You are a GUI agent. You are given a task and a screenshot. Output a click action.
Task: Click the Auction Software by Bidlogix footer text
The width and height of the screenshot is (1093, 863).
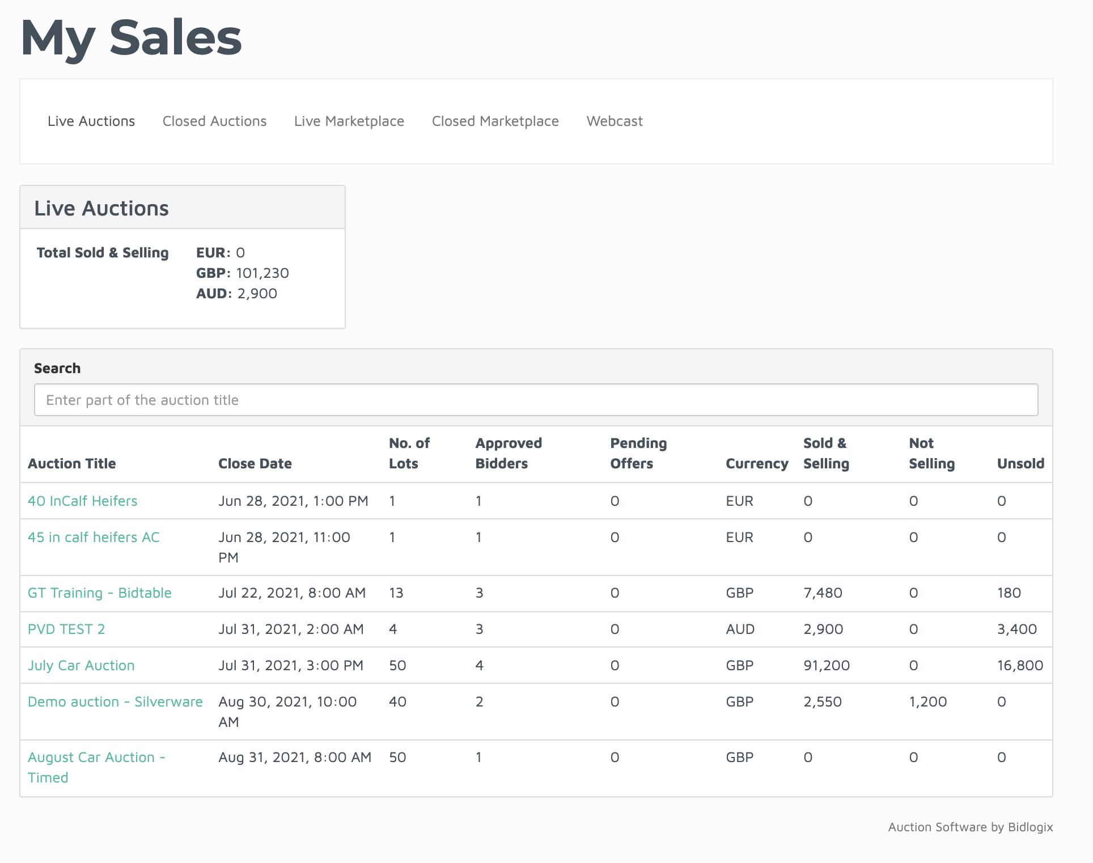970,827
